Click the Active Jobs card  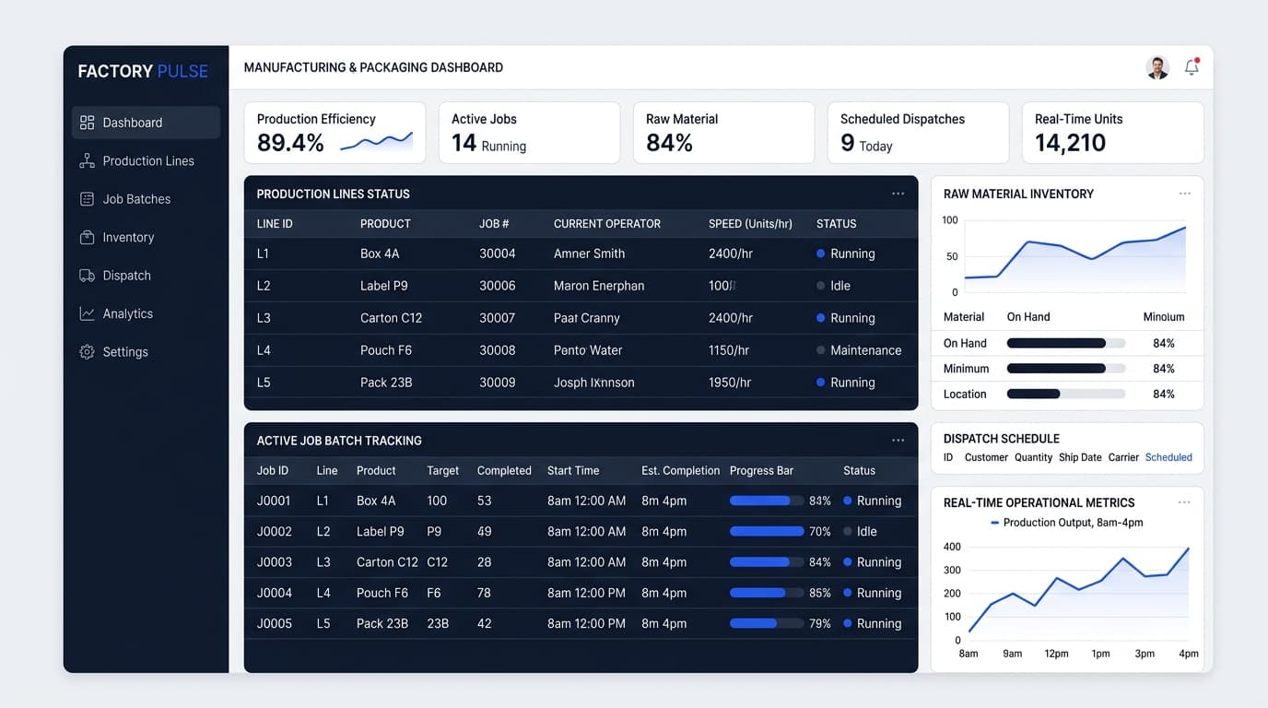529,133
